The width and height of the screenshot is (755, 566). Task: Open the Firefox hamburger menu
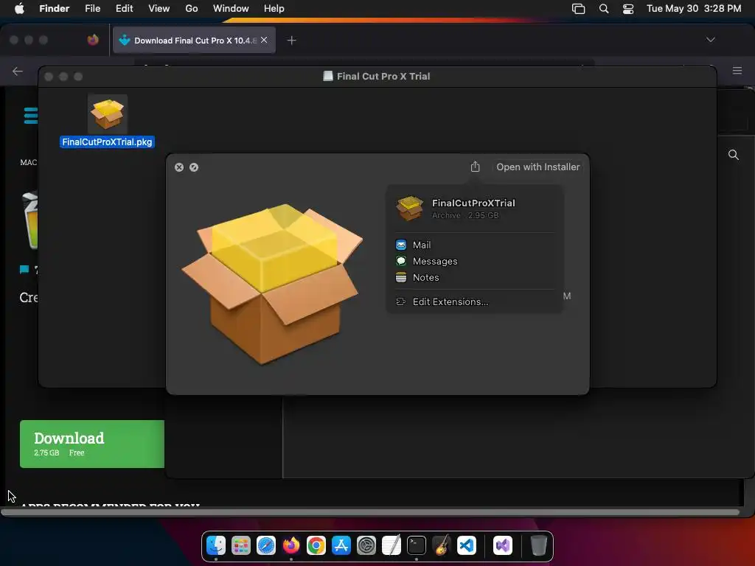737,71
